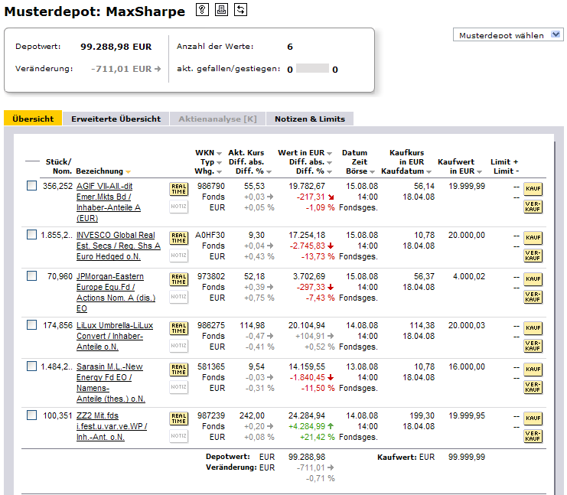Click the refresh icon beside MaxSharpe
Image resolution: width=567 pixels, height=495 pixels.
point(240,10)
